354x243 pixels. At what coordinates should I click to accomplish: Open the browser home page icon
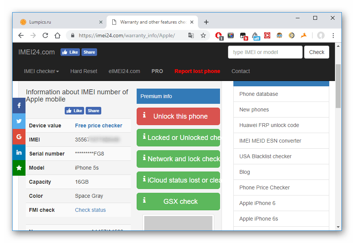tap(57, 35)
